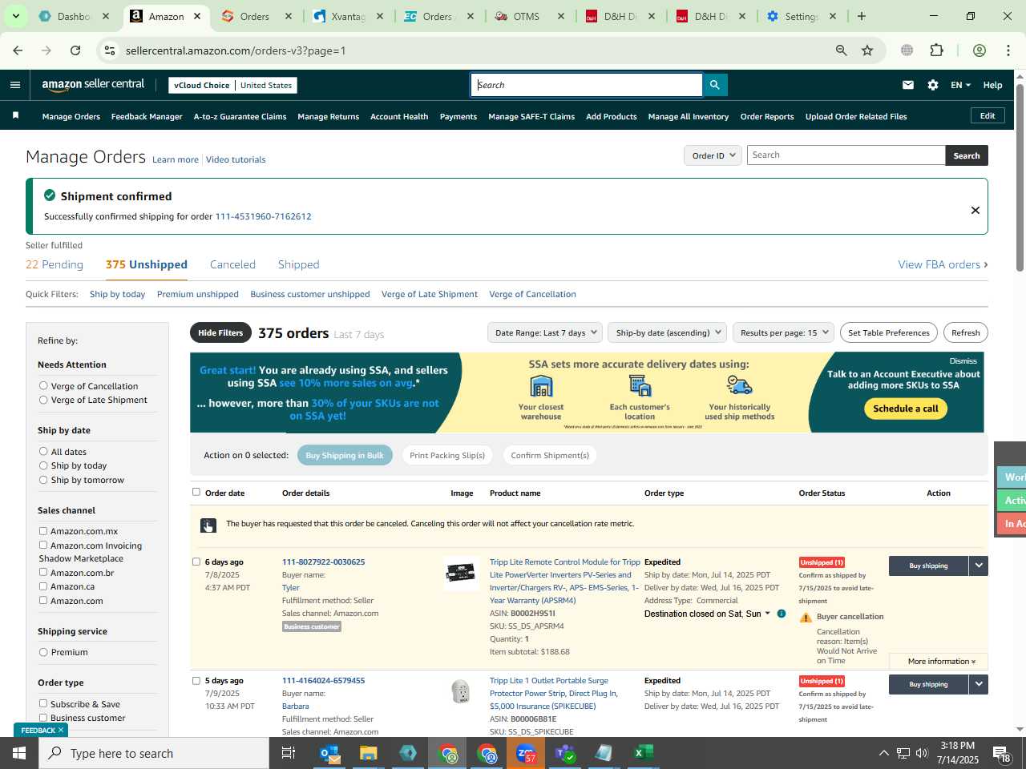1026x769 pixels.
Task: Expand Buy shipping arrow for order 111-4164024-6579455
Action: (979, 684)
